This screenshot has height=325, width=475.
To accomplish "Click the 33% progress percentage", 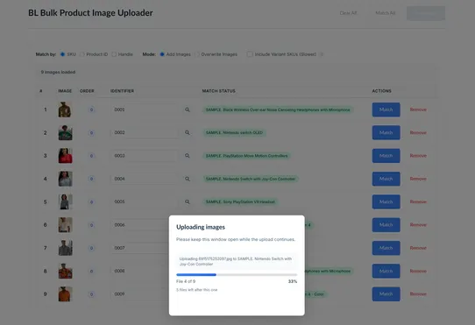I will [x=293, y=281].
